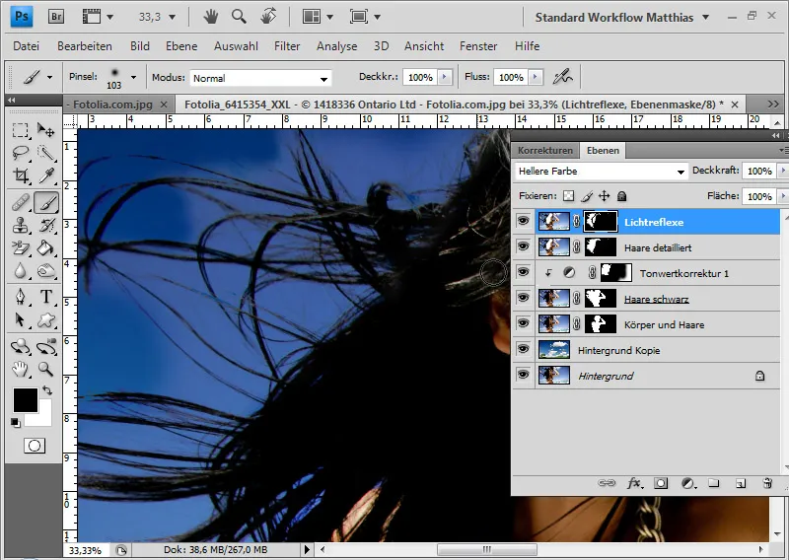Select the Magic Wand tool
The height and width of the screenshot is (560, 789).
coord(46,153)
